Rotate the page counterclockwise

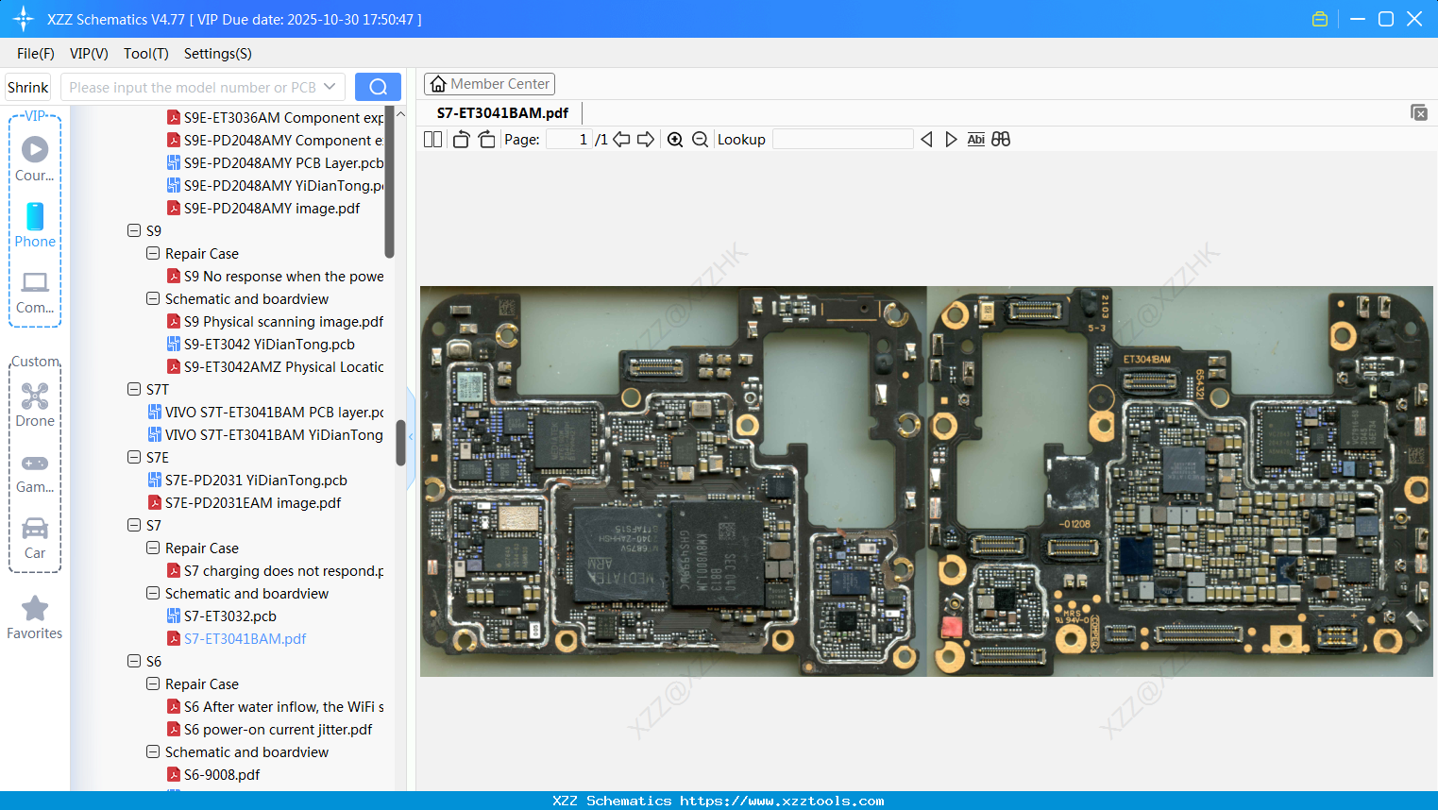461,140
